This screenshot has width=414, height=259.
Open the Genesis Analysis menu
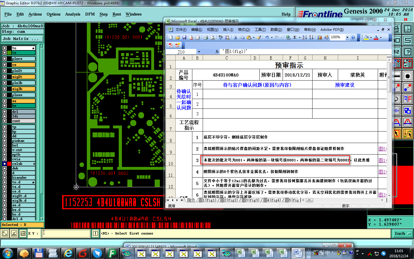[73, 14]
